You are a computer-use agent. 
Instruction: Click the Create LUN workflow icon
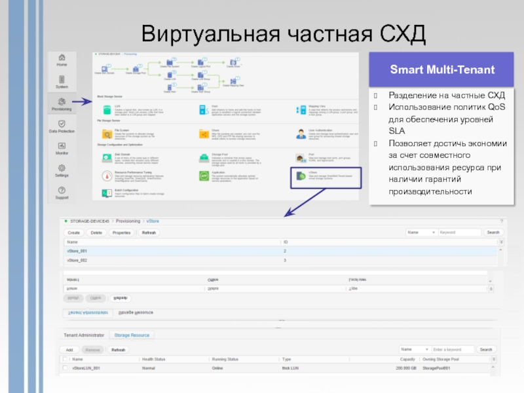170,75
